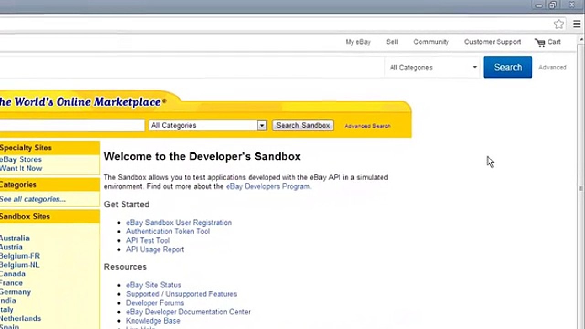Open the Advanced link beside Search
Image resolution: width=585 pixels, height=329 pixels.
552,68
